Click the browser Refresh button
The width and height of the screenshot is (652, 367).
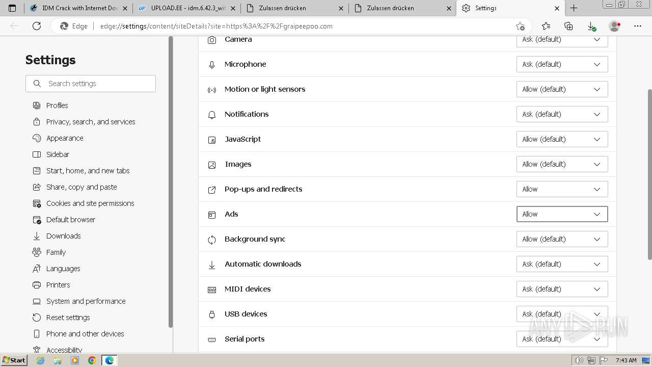pos(37,26)
